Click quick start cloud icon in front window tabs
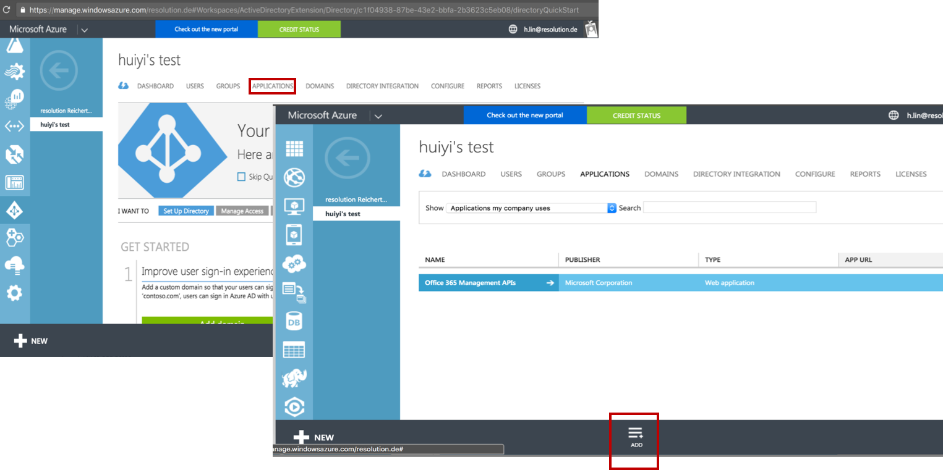This screenshot has height=470, width=943. tap(425, 174)
